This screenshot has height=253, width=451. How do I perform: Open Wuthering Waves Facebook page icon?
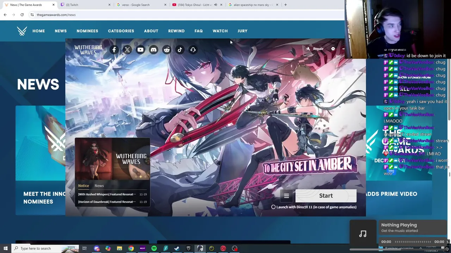coord(114,50)
